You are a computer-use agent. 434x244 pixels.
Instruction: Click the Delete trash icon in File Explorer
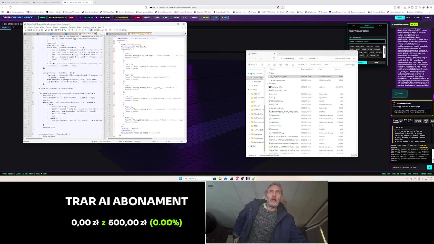293,65
